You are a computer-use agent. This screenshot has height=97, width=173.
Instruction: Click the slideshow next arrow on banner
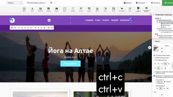coord(149,47)
